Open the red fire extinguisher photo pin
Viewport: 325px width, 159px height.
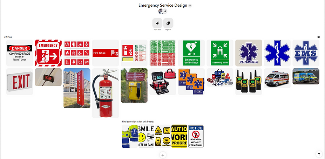tap(106, 93)
